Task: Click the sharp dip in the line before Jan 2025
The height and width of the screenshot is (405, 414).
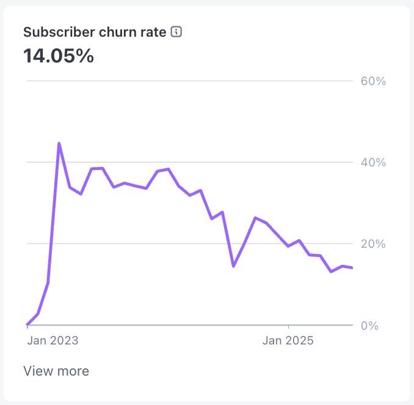Action: (x=233, y=266)
